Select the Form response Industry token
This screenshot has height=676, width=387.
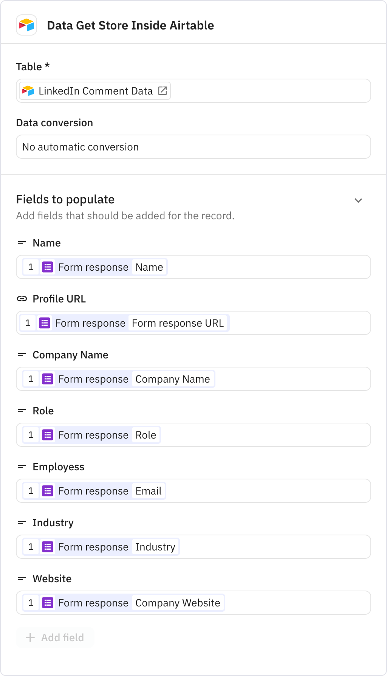101,547
